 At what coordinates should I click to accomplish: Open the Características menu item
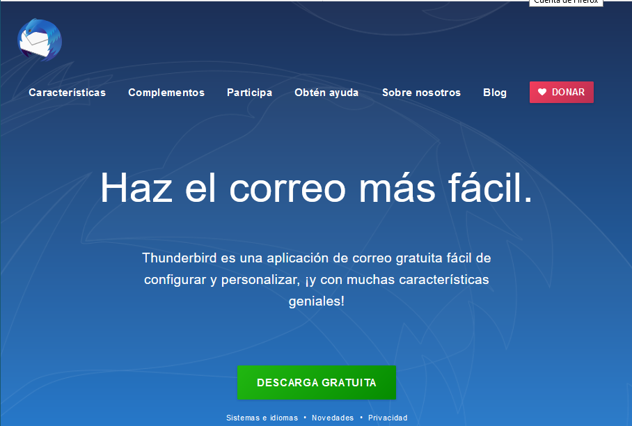(67, 93)
